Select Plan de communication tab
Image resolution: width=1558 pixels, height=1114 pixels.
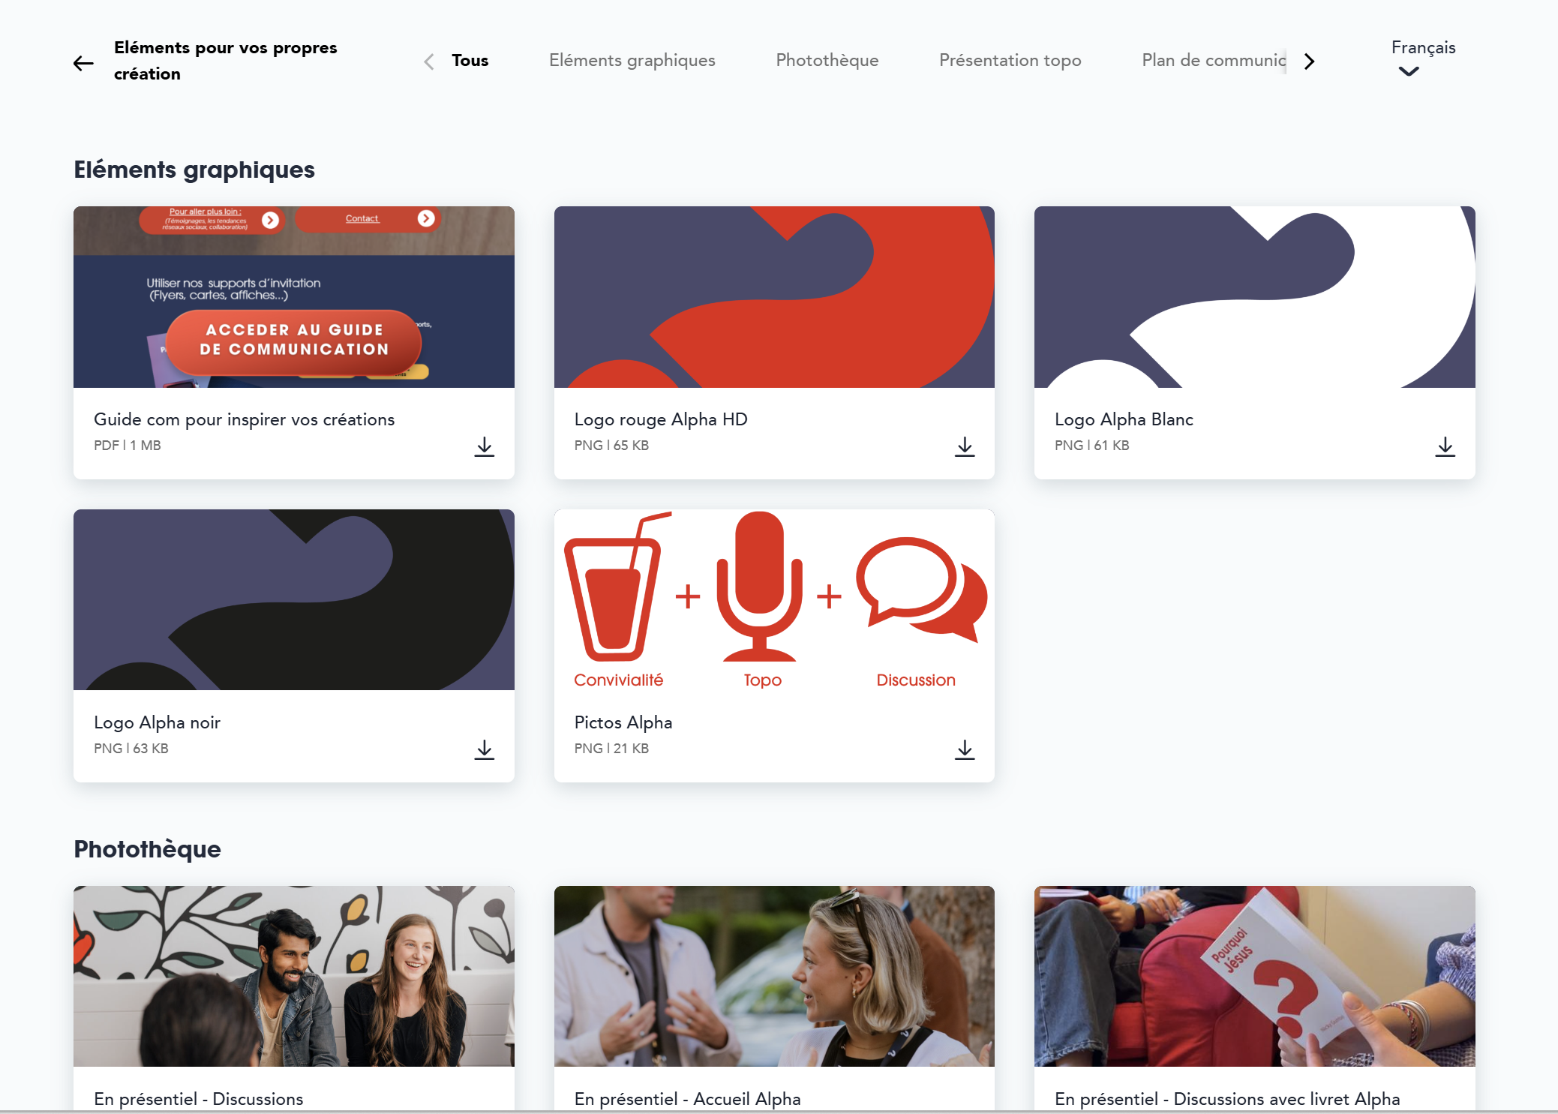[1212, 61]
